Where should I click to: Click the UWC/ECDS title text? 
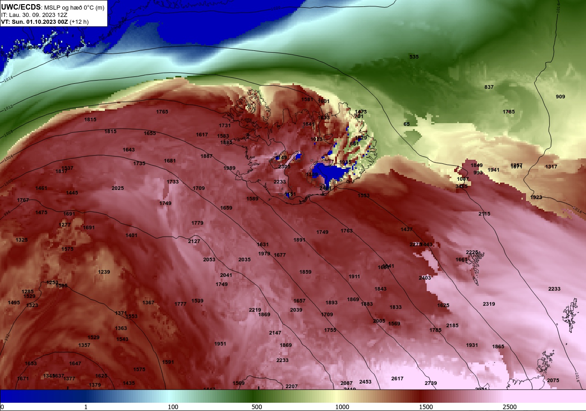coord(21,7)
